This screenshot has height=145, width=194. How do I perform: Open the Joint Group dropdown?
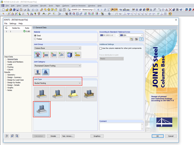[58, 48]
